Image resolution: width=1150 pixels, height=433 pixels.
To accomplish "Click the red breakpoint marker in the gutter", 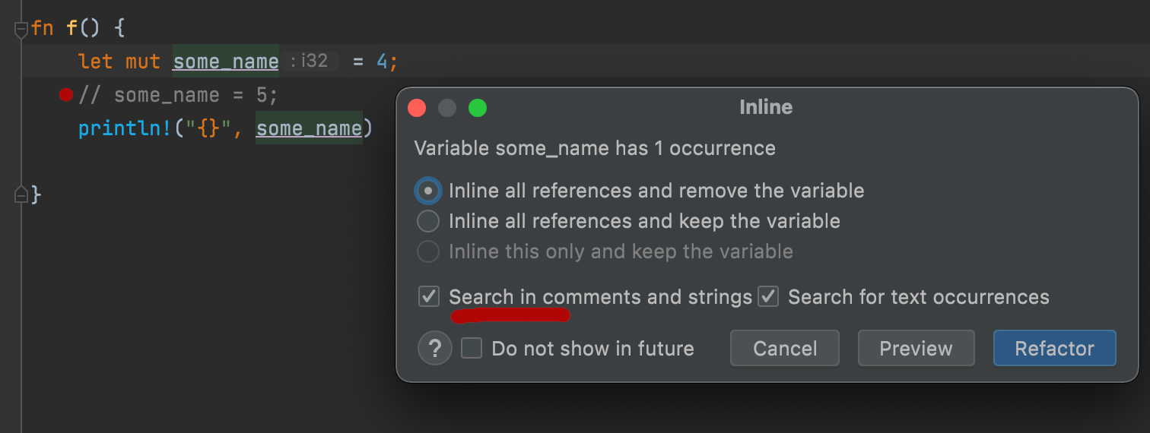I will (x=65, y=95).
